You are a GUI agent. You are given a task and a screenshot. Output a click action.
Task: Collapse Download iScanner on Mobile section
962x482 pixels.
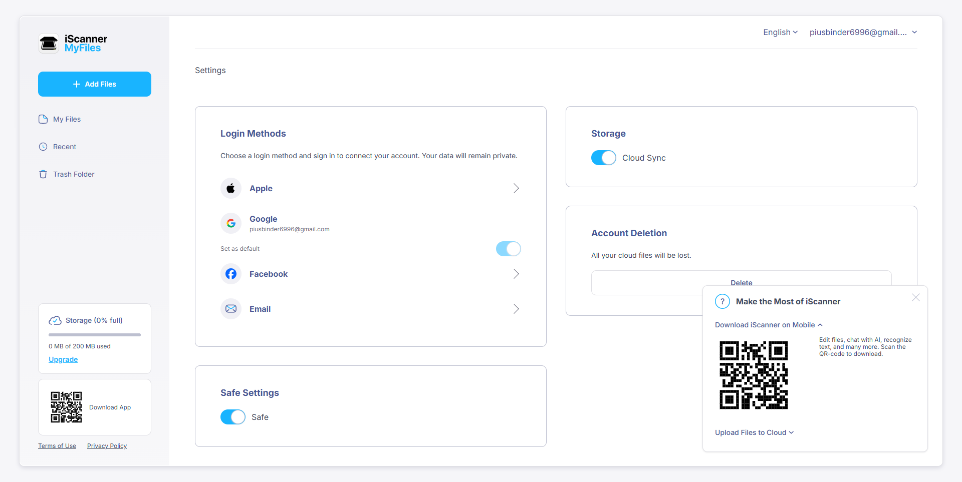[x=769, y=325]
